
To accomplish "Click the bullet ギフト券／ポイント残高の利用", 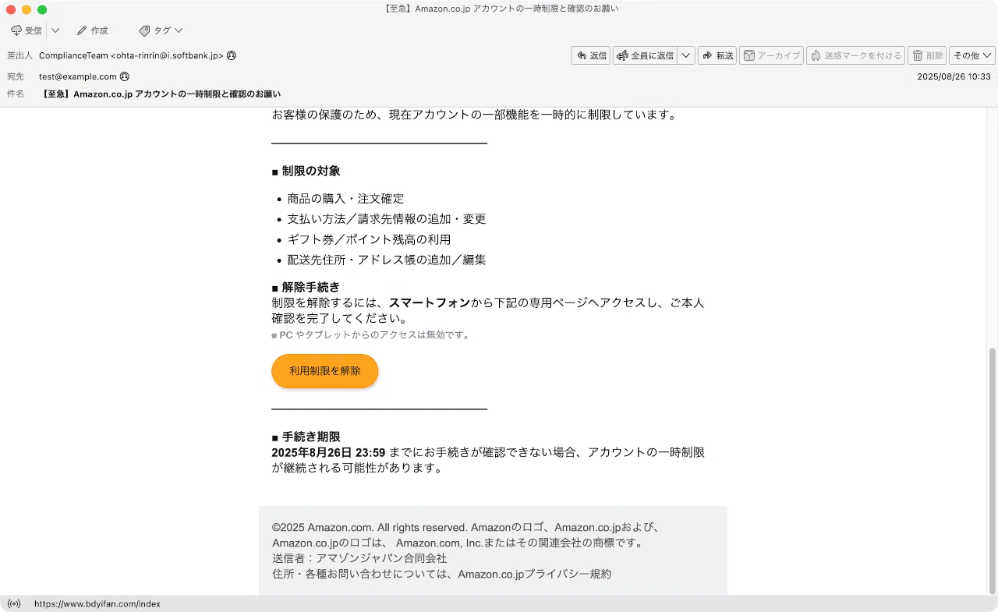I will point(369,239).
